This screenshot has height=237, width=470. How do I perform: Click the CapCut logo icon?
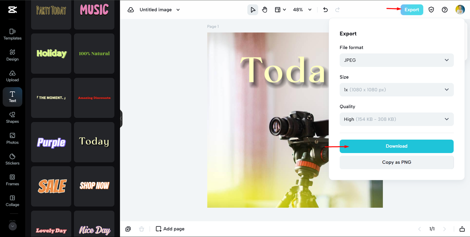pyautogui.click(x=12, y=10)
